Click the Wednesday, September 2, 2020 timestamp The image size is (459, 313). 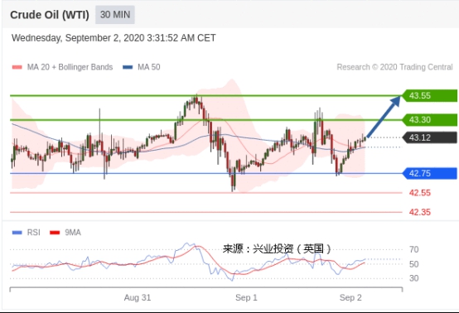114,38
